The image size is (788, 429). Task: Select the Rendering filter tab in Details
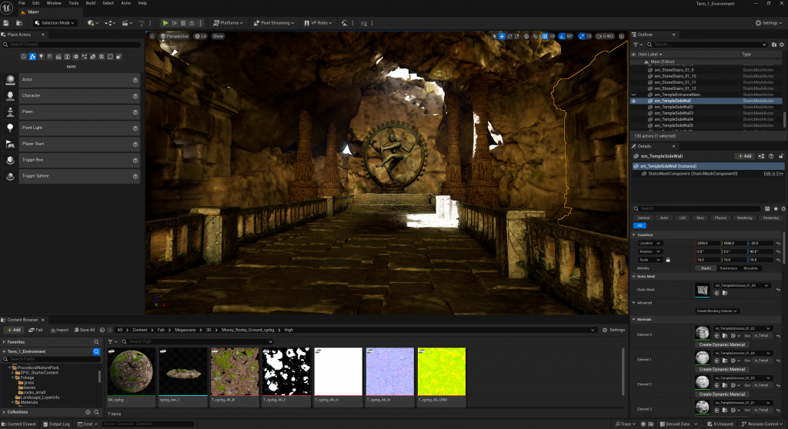(744, 218)
